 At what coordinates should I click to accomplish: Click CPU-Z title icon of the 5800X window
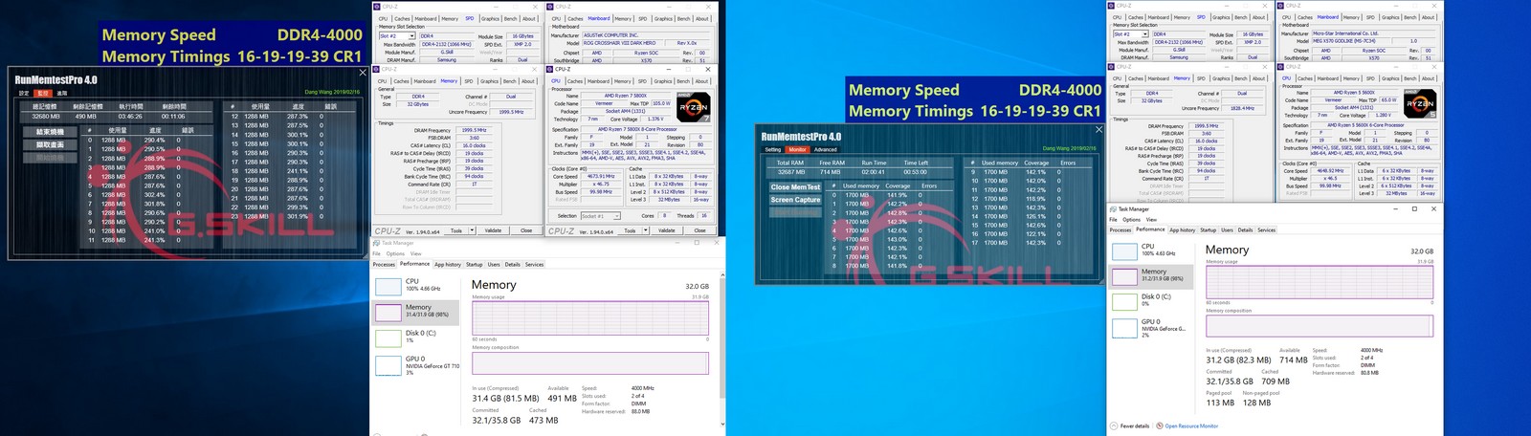tap(552, 69)
